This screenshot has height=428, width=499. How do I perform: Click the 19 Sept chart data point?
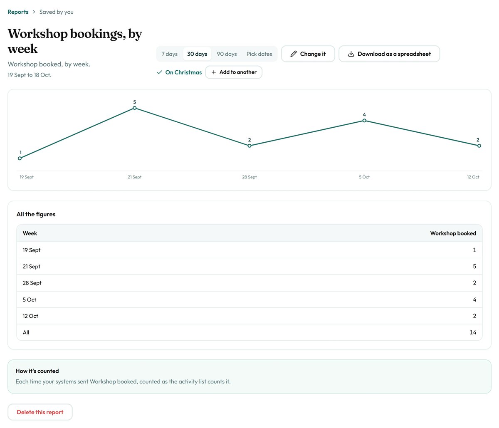[x=20, y=158]
